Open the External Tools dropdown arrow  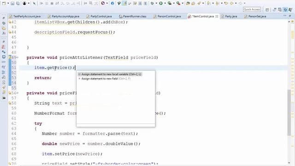click(183, 3)
